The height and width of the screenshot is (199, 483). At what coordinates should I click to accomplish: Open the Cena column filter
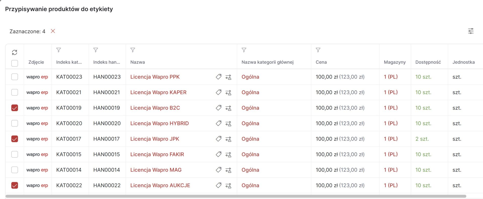pos(318,50)
